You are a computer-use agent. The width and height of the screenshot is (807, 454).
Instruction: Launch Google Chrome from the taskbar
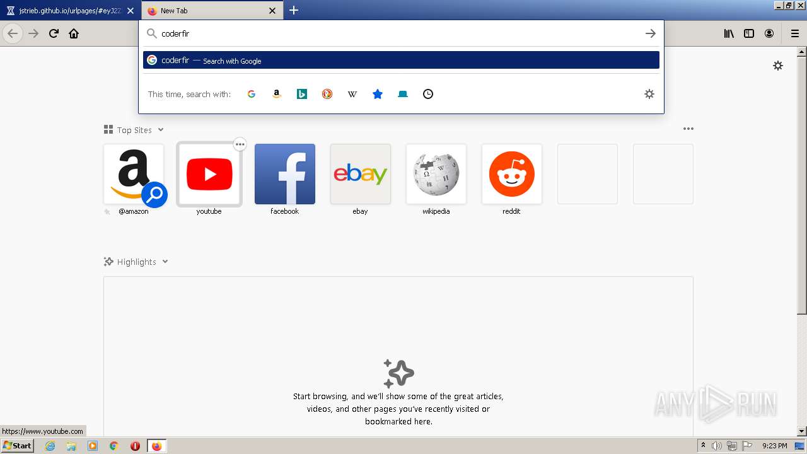(114, 446)
